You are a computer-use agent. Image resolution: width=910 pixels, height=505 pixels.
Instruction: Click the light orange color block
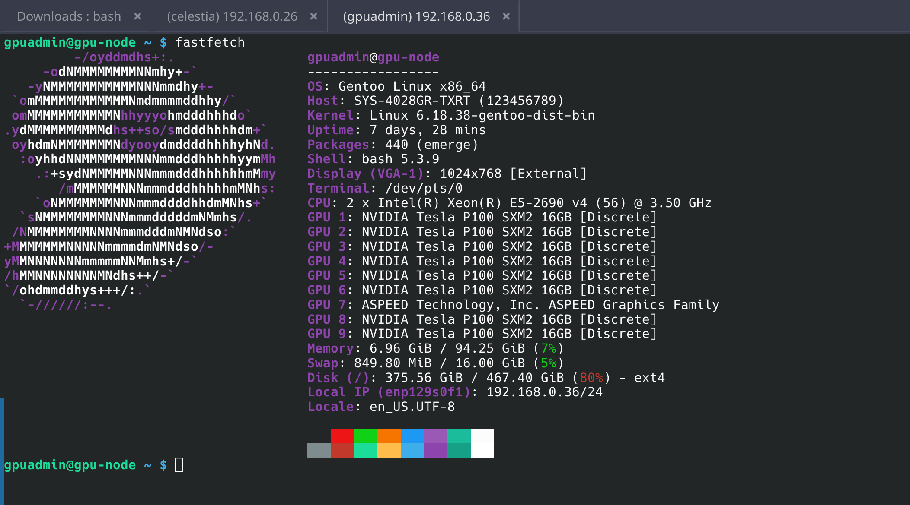pyautogui.click(x=389, y=450)
